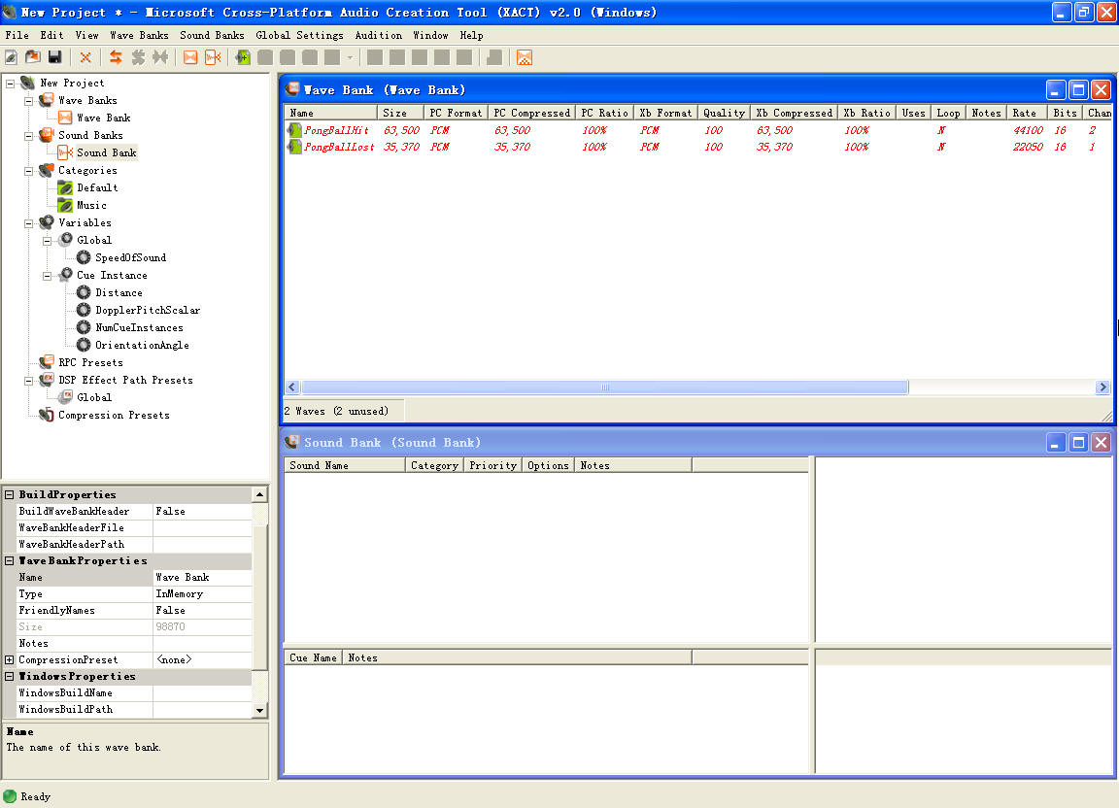
Task: Click the BuildWaveBankHeader property value field
Action: pos(203,511)
